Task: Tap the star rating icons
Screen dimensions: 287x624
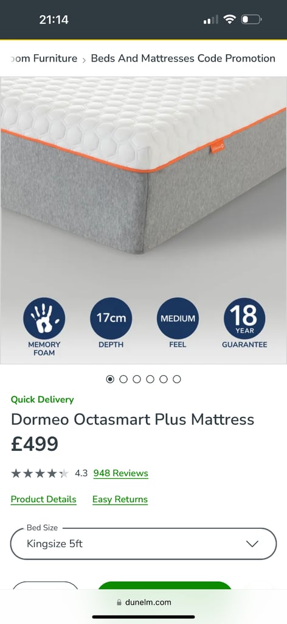Action: 40,473
